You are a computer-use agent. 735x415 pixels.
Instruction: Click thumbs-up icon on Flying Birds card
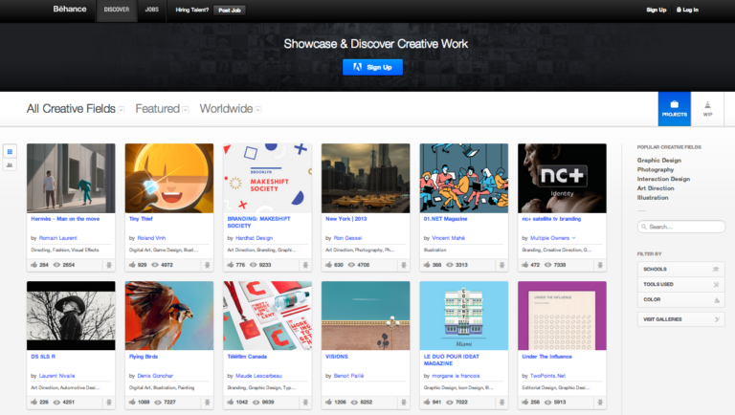(132, 402)
